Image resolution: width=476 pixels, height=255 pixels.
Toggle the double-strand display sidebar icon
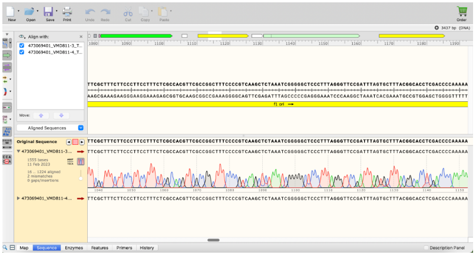point(7,107)
